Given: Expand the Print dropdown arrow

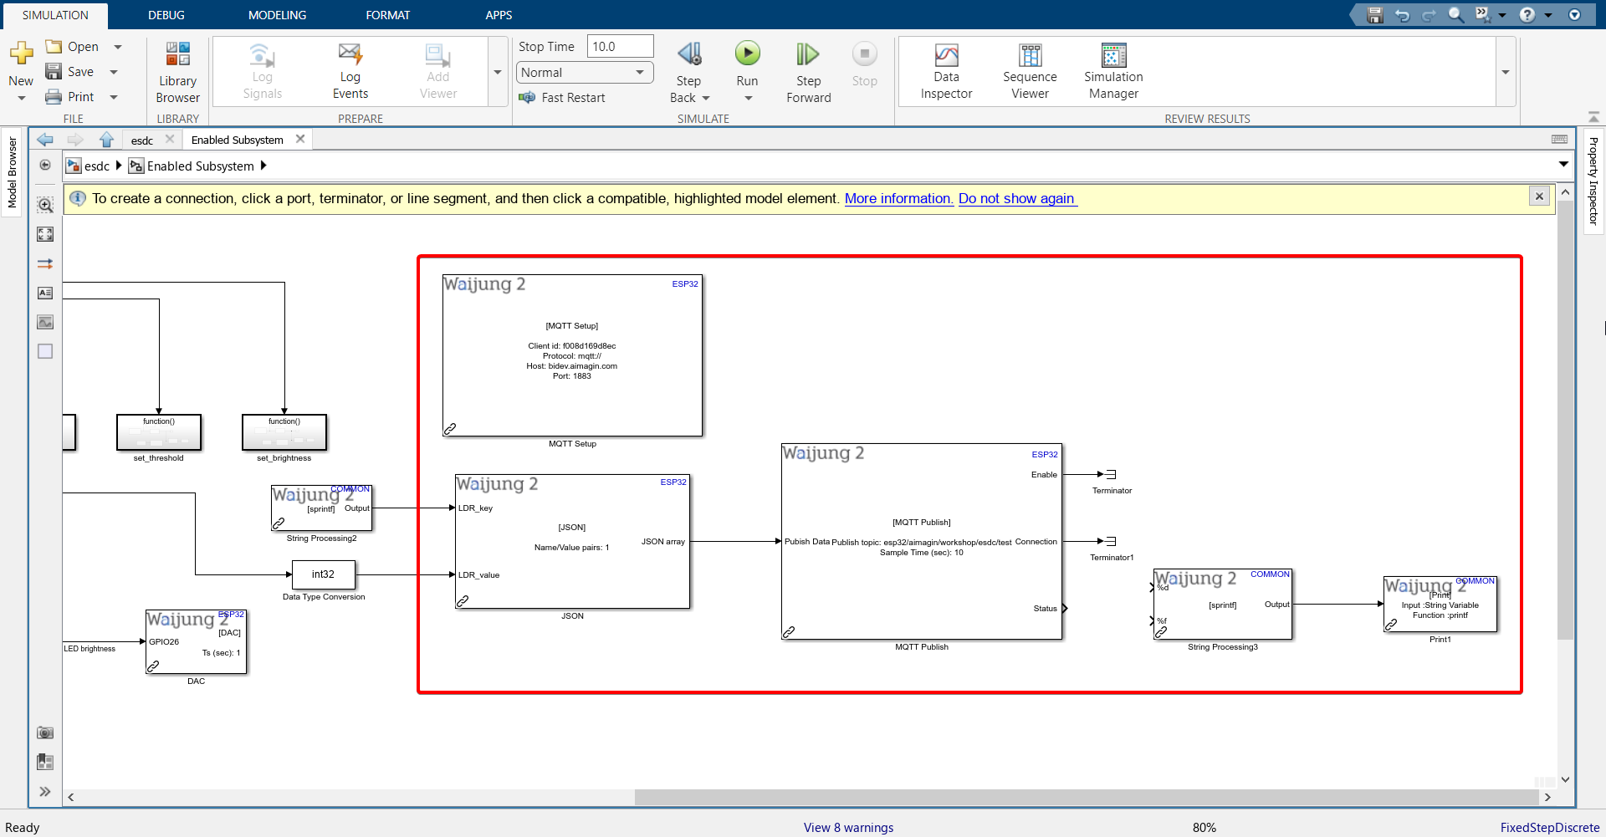Looking at the screenshot, I should tap(114, 97).
